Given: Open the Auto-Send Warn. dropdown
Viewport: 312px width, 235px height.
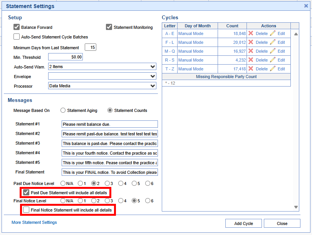Looking at the screenshot, I should pyautogui.click(x=102, y=67).
